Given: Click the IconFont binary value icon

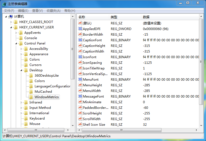Looking at the screenshot, I should [x=80, y=57].
